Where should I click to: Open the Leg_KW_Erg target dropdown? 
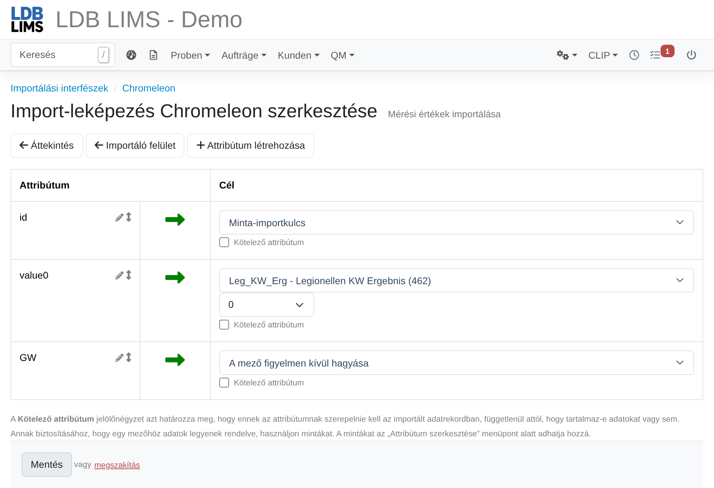tap(456, 280)
